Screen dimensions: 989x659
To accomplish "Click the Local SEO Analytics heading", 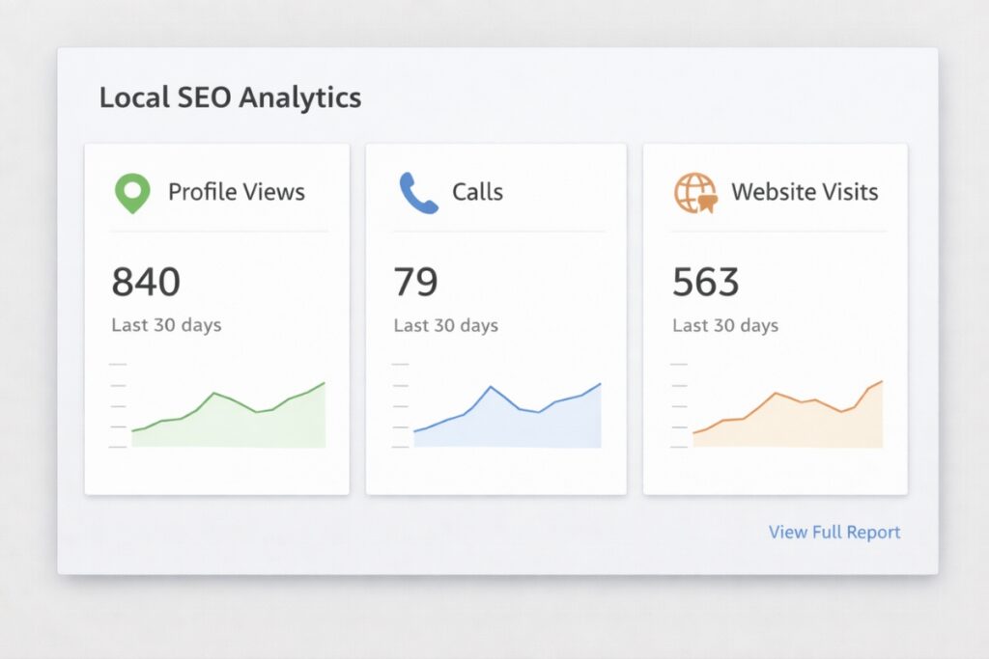I will coord(229,96).
